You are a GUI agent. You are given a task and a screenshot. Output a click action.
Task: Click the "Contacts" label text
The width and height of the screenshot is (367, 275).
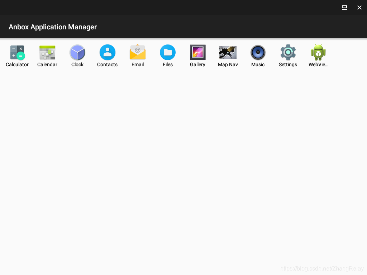point(108,64)
